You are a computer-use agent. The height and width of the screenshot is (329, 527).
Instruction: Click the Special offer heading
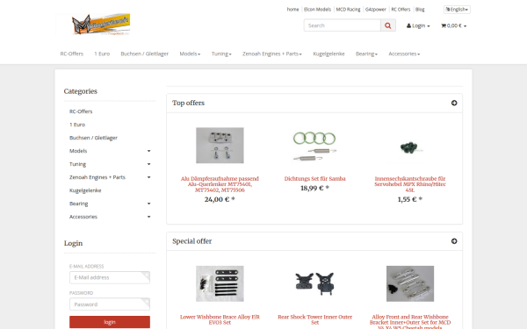pos(191,241)
